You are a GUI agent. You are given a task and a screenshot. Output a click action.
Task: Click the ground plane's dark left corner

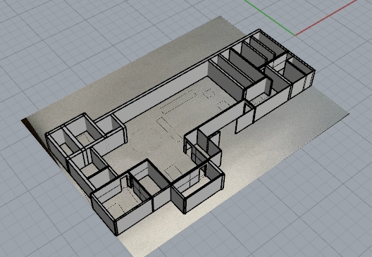point(24,120)
